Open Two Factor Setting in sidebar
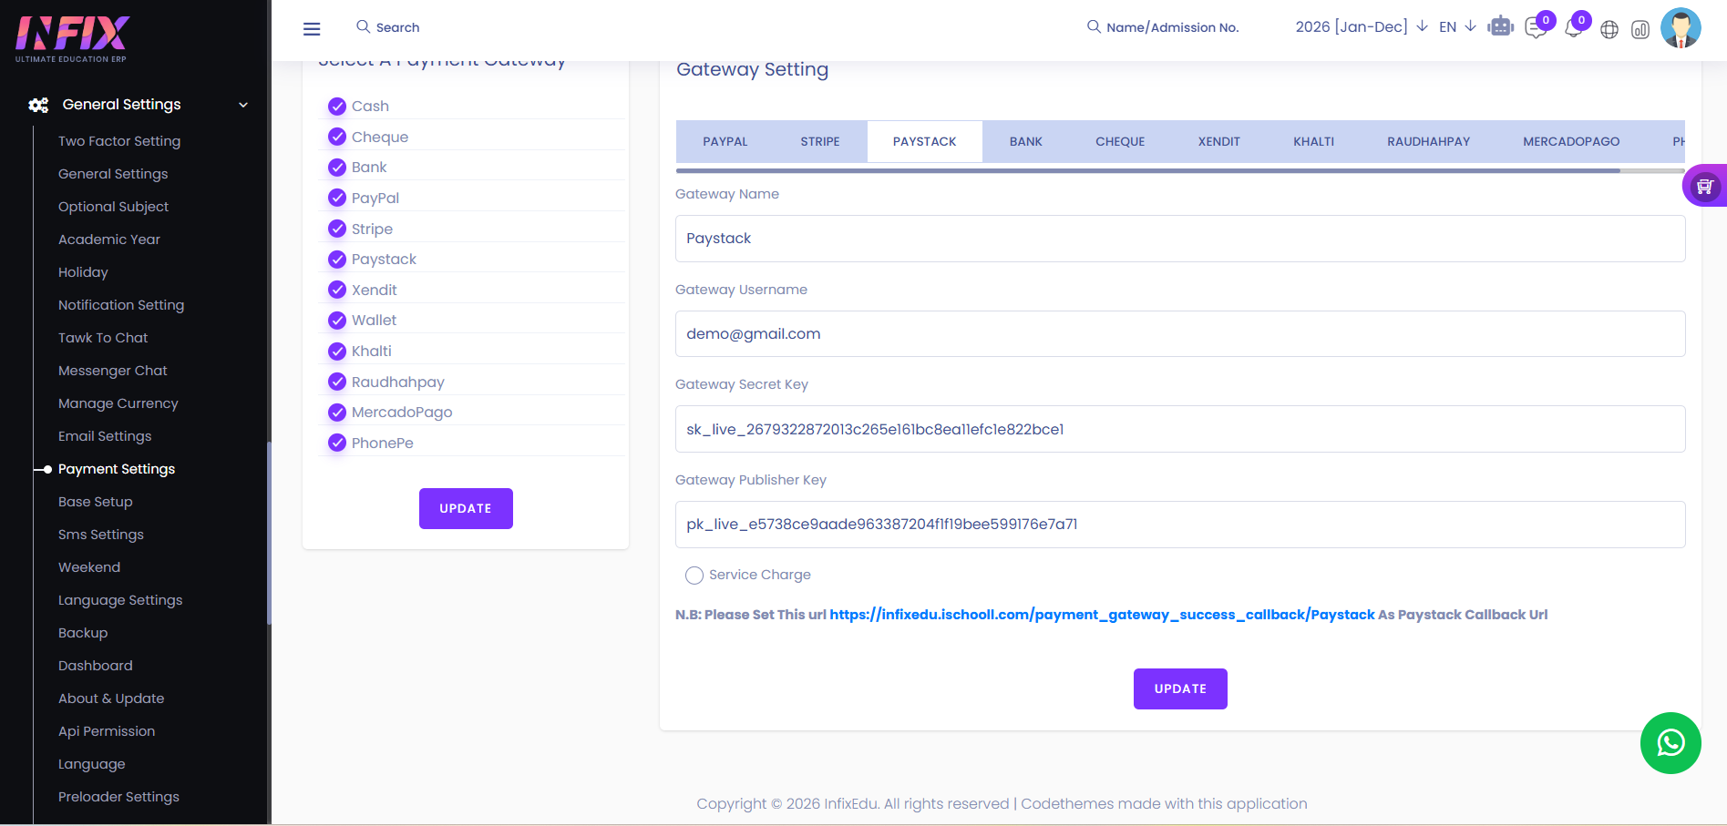The width and height of the screenshot is (1727, 826). [119, 141]
